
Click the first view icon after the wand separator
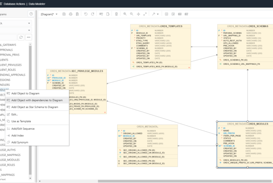[166, 14]
